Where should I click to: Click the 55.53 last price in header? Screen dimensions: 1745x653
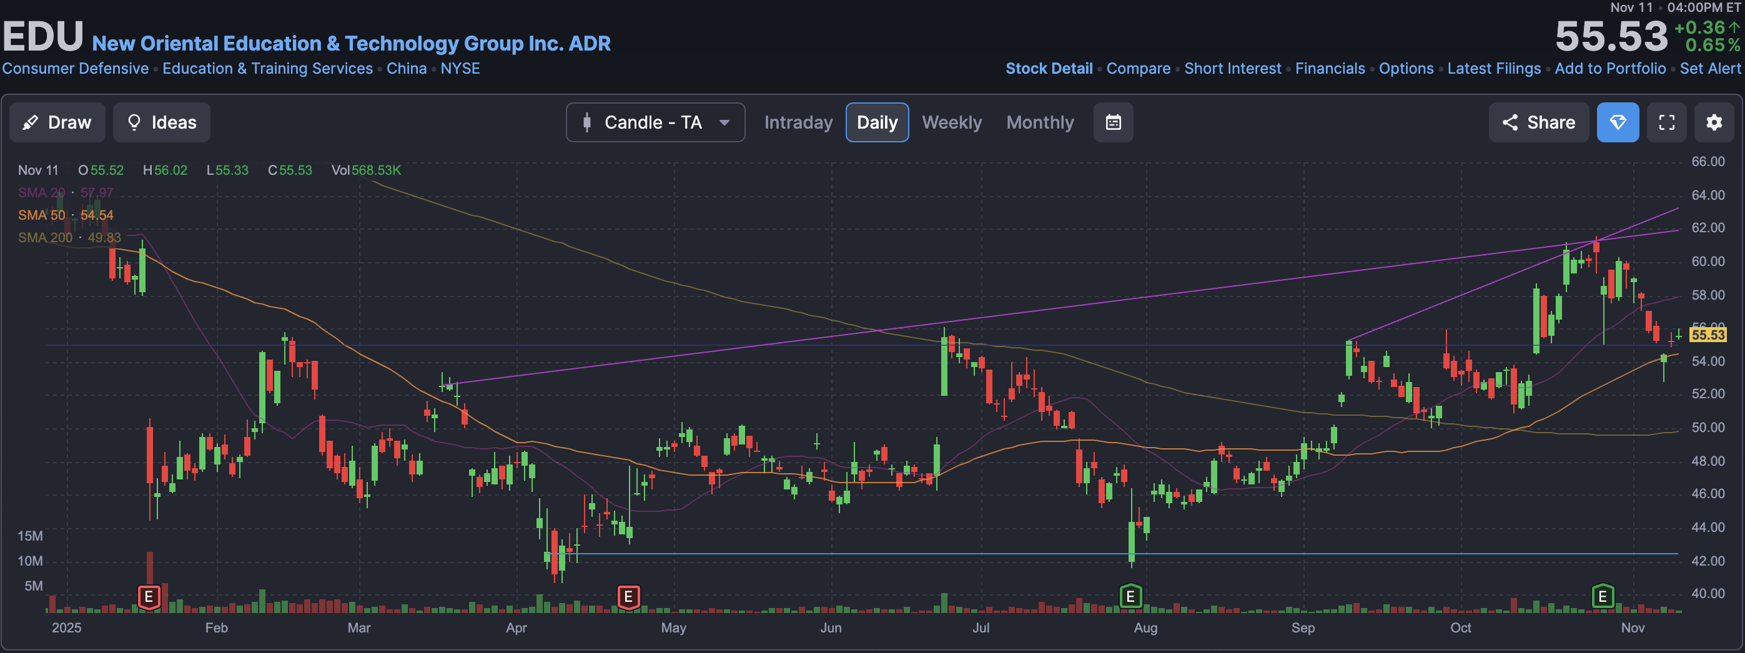(x=1611, y=36)
